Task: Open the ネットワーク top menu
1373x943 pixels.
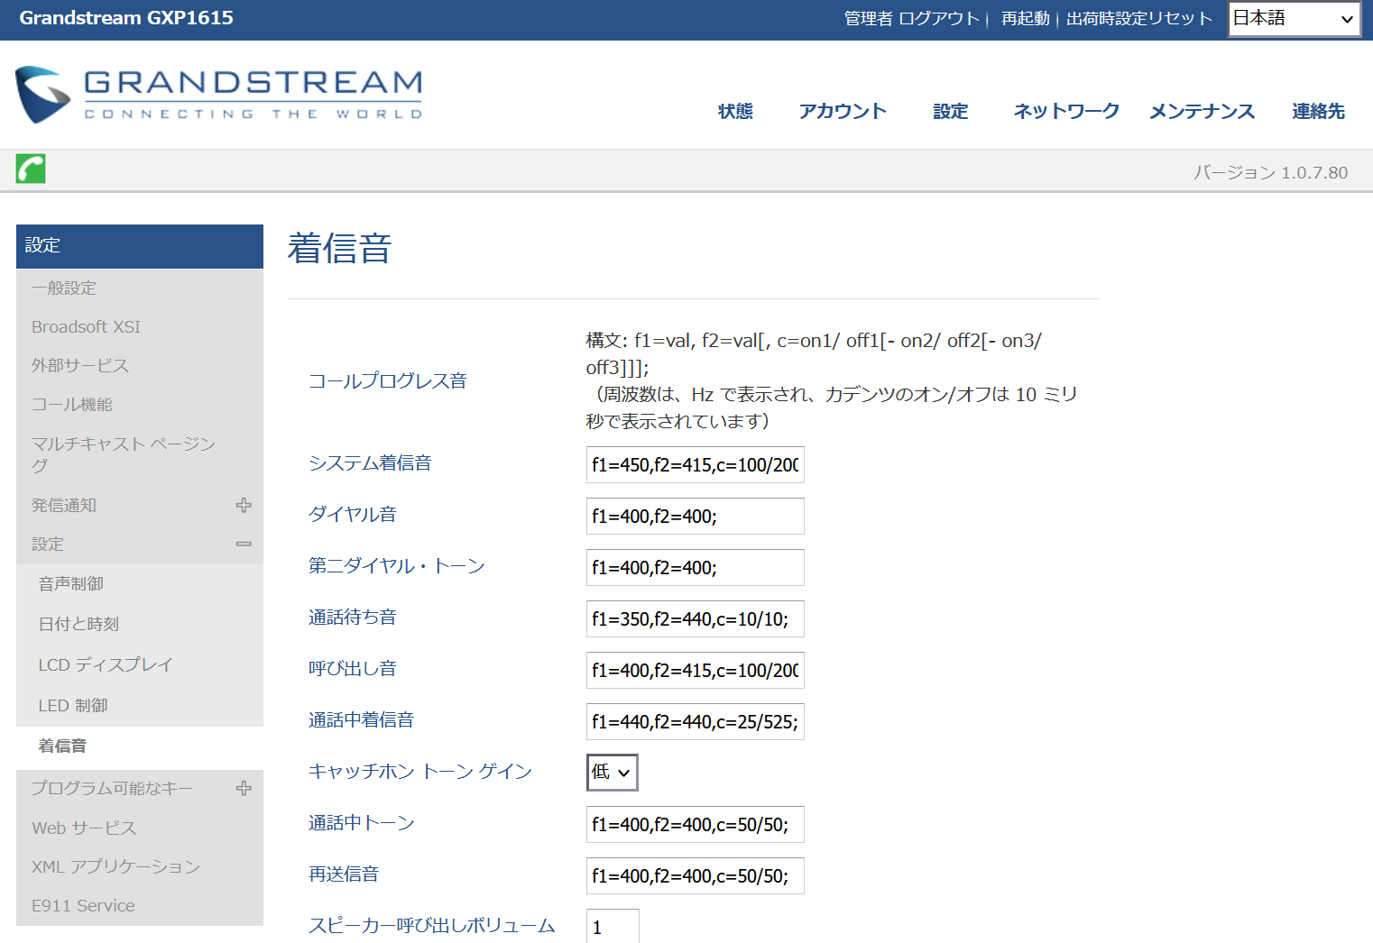Action: [x=1065, y=111]
